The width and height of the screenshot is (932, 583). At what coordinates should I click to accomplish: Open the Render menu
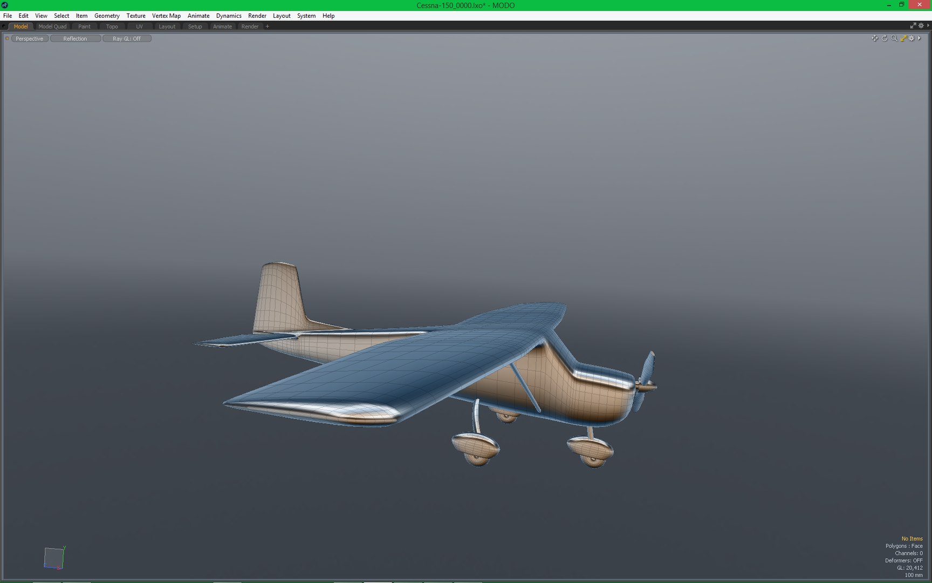pos(257,16)
